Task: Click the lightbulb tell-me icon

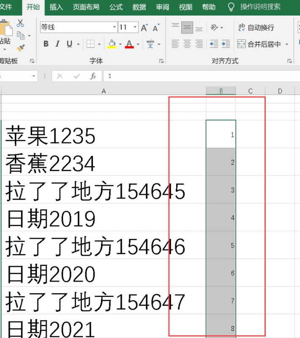Action: coord(231,7)
